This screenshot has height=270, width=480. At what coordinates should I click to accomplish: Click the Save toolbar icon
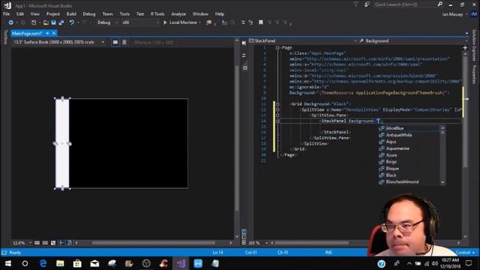coord(53,22)
